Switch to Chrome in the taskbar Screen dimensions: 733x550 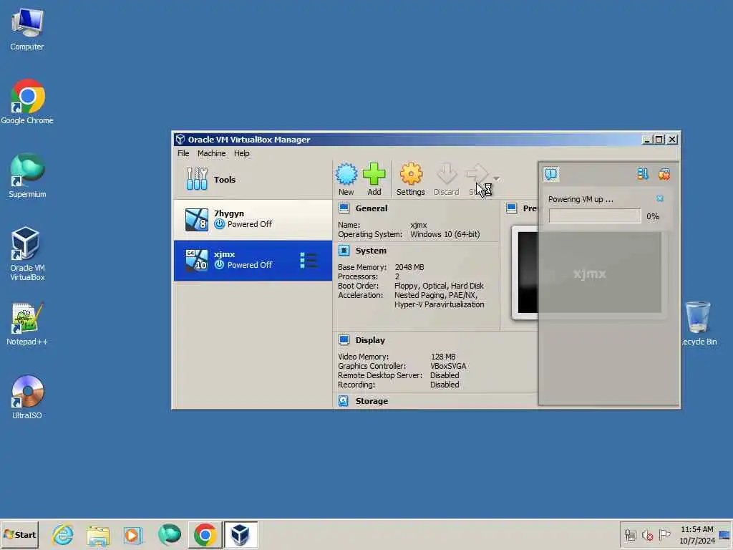205,534
